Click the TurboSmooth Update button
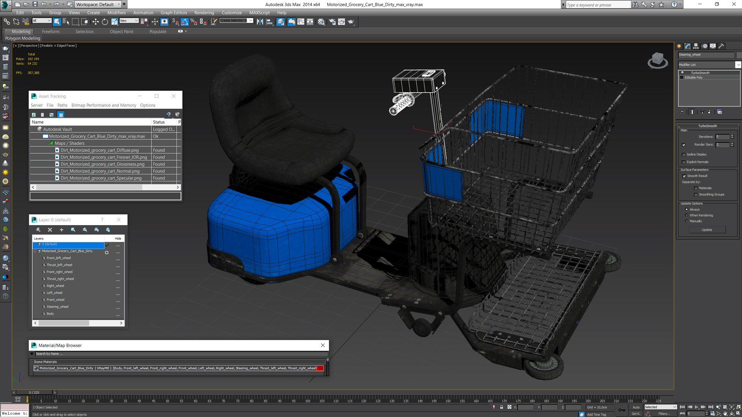The image size is (742, 417). tap(706, 230)
